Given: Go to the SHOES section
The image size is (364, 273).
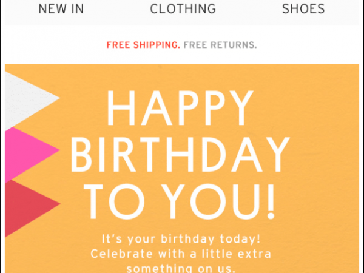Looking at the screenshot, I should (x=303, y=9).
